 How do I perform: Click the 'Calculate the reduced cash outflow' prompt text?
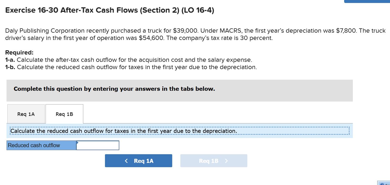(x=123, y=131)
